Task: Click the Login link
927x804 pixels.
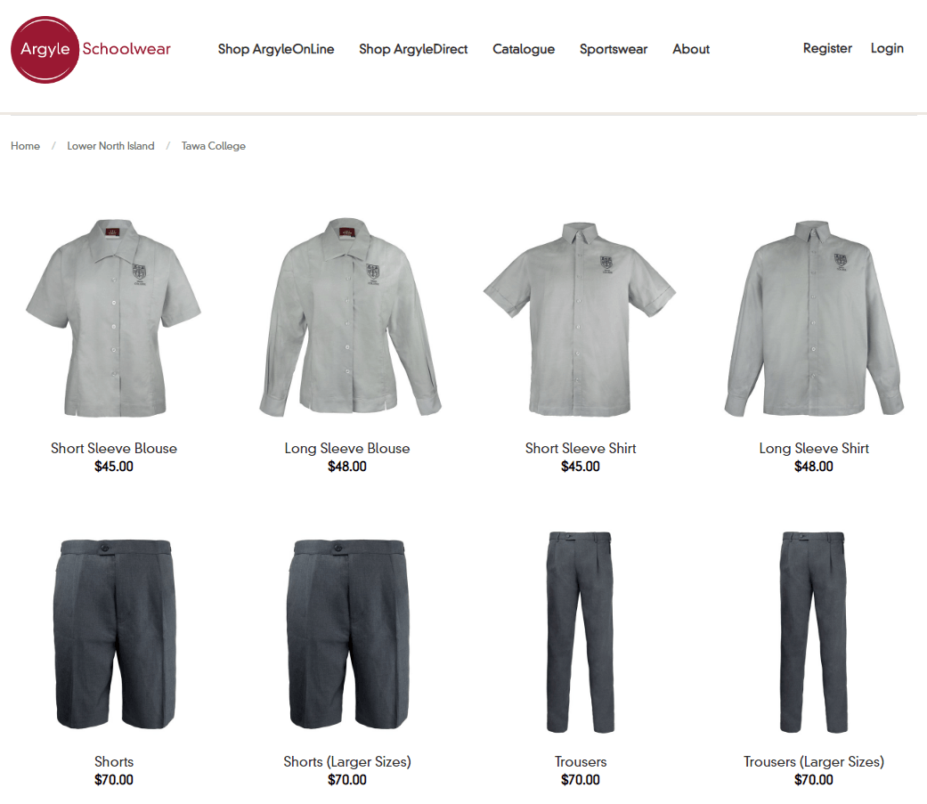Action: (x=887, y=48)
